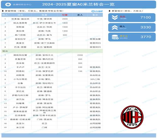Viewport: 157px width, 138px height.
Task: Click player name 德凯特拉雷
Action: 20,55
